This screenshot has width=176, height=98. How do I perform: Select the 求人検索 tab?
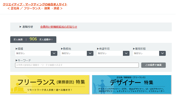point(33,40)
